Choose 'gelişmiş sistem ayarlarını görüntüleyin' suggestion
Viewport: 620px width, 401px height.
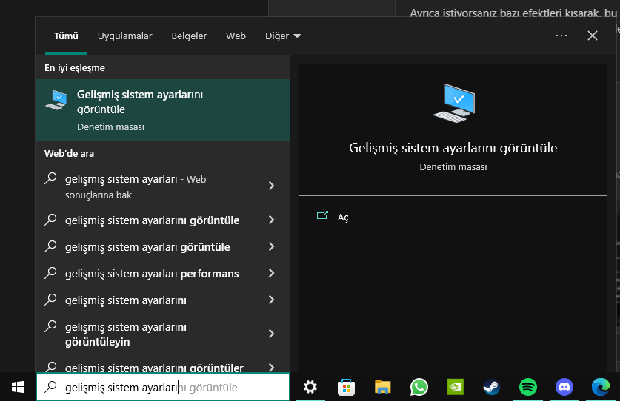click(x=162, y=334)
